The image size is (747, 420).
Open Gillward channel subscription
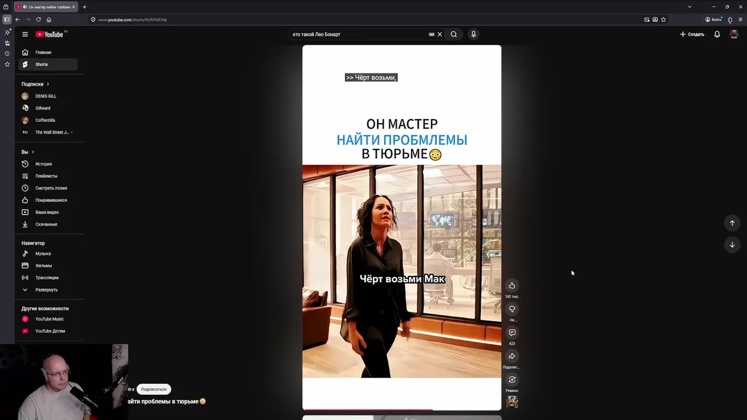coord(49,108)
